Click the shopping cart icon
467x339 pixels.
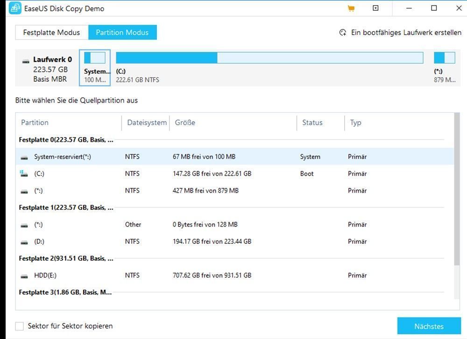point(351,8)
